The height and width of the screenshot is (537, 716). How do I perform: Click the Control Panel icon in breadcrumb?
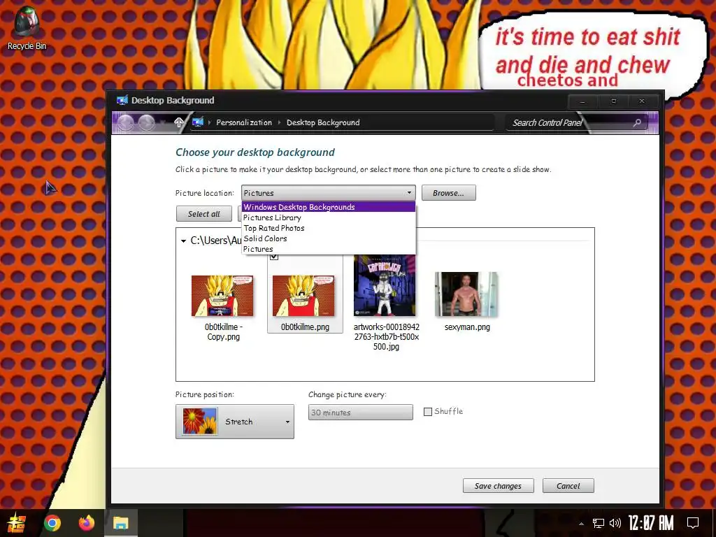tap(198, 122)
